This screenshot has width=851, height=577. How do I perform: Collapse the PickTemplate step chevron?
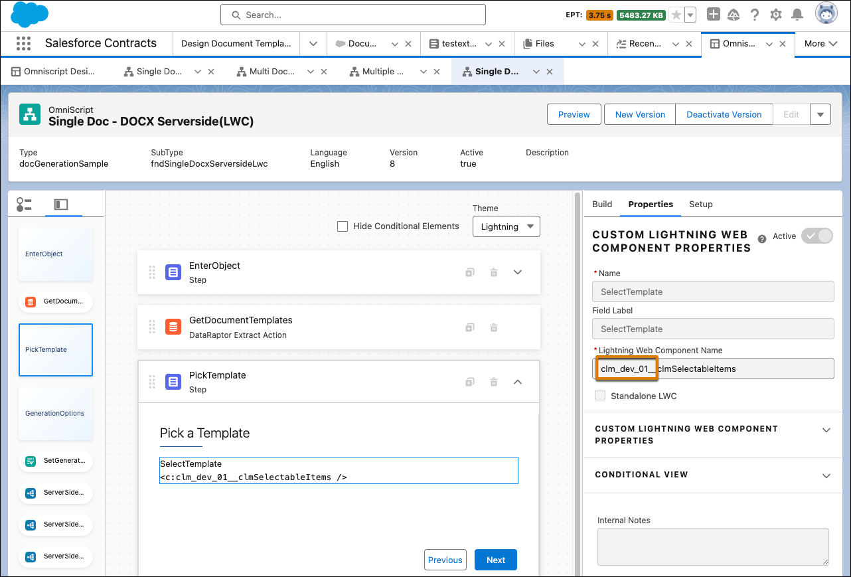coord(518,382)
